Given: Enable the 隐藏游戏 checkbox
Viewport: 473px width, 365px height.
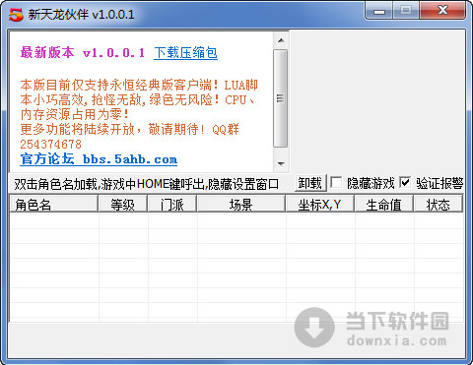Looking at the screenshot, I should pos(336,183).
